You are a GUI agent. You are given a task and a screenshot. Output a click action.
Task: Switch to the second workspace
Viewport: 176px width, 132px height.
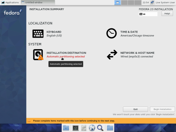[124, 3]
